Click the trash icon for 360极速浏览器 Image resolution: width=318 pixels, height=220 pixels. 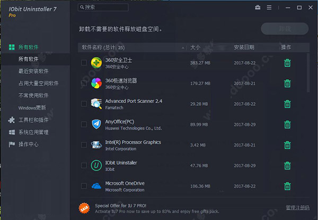287,83
